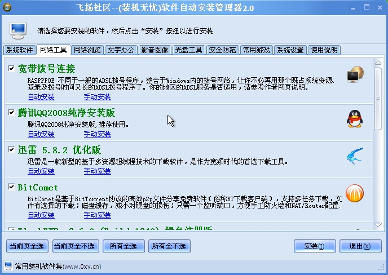Click the 所有全选 button
Screen dimensions: 388x275
point(124,246)
